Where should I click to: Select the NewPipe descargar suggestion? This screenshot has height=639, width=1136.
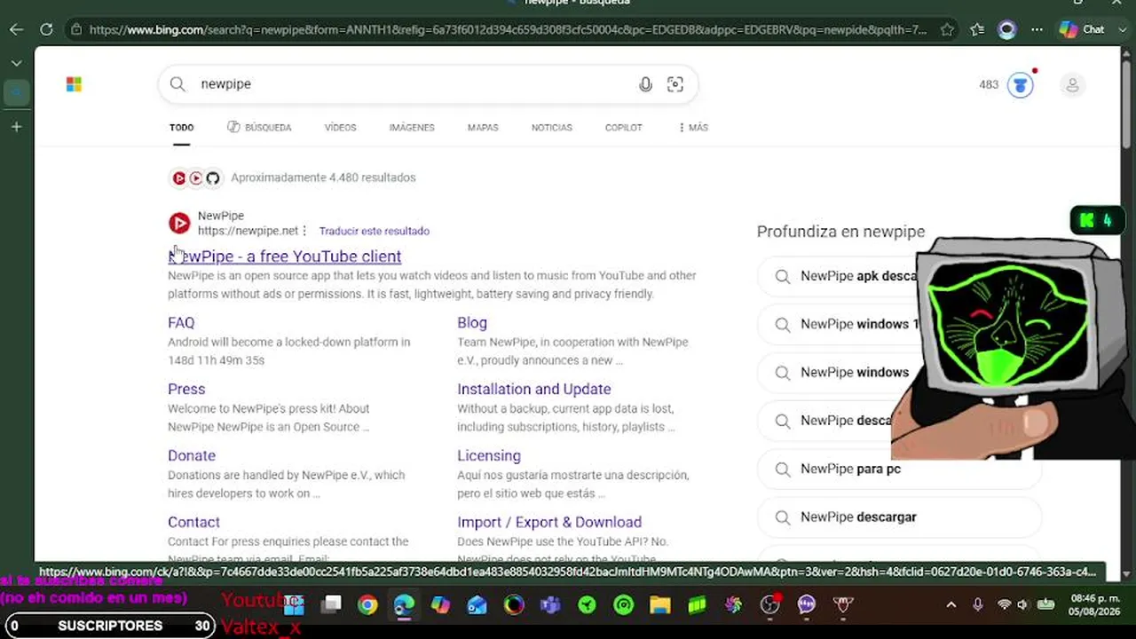point(899,517)
